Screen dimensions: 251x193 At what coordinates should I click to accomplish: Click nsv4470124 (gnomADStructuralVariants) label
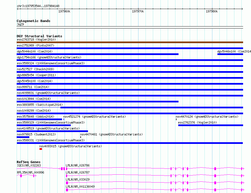(x=207, y=117)
